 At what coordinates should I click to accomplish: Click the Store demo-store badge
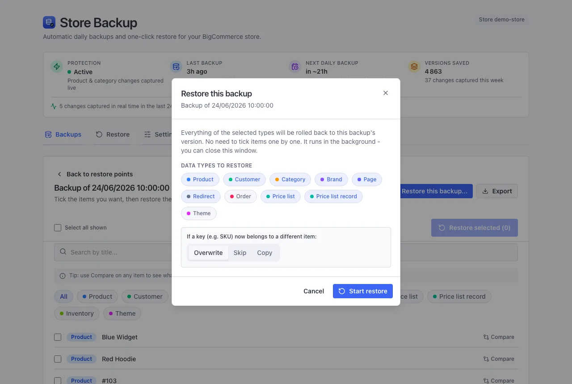501,20
